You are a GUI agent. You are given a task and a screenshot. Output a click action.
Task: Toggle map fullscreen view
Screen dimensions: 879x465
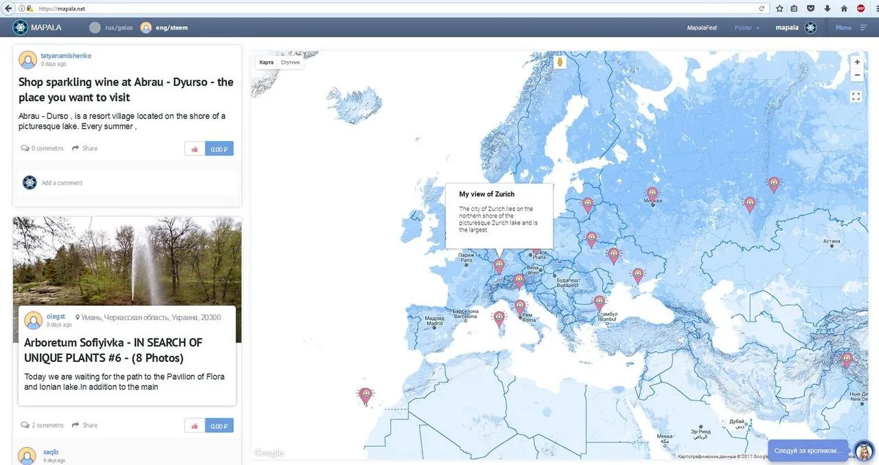click(x=856, y=97)
